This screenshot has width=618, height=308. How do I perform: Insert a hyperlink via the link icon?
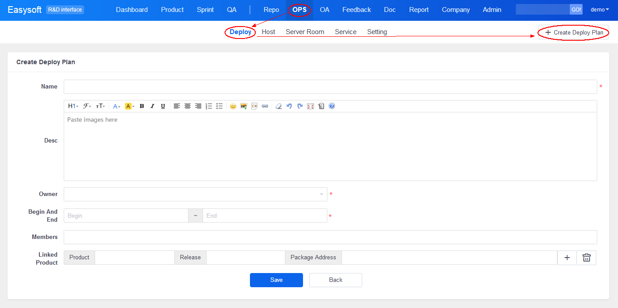tap(265, 106)
